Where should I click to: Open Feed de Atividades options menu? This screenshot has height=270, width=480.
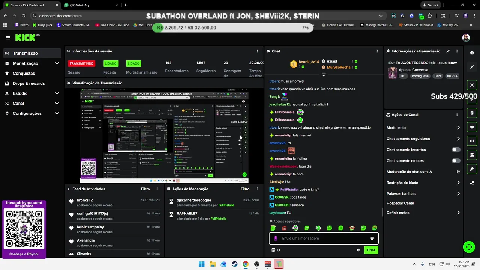(x=157, y=189)
